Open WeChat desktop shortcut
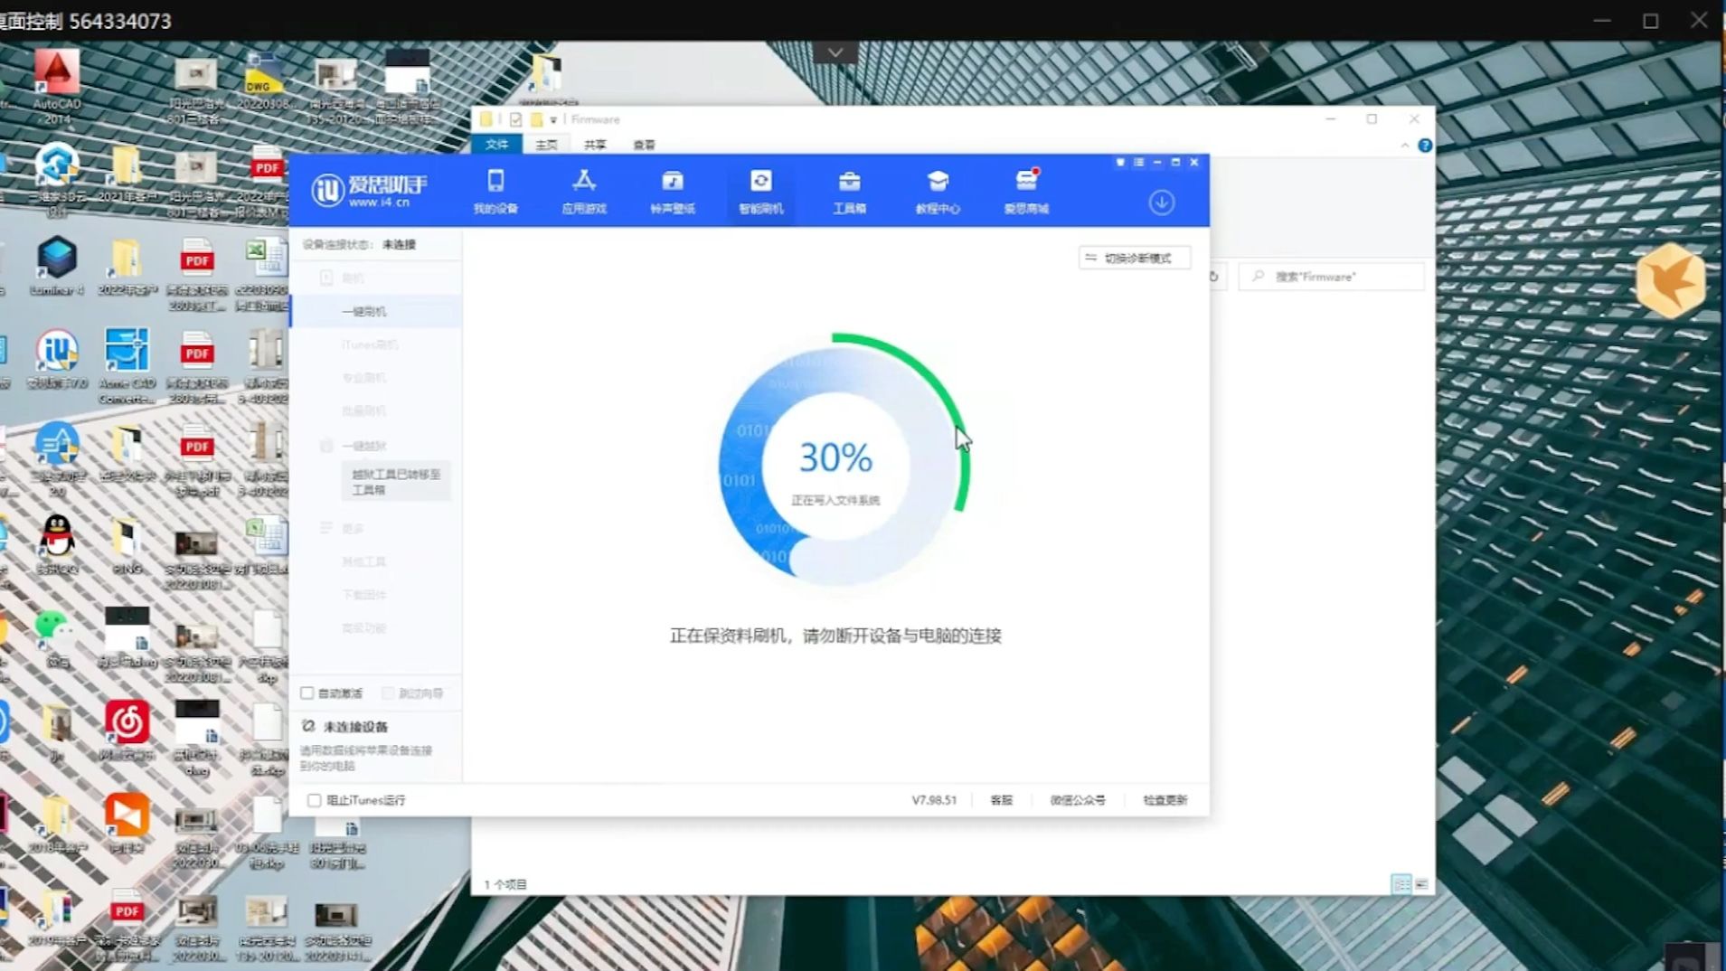 [x=56, y=638]
